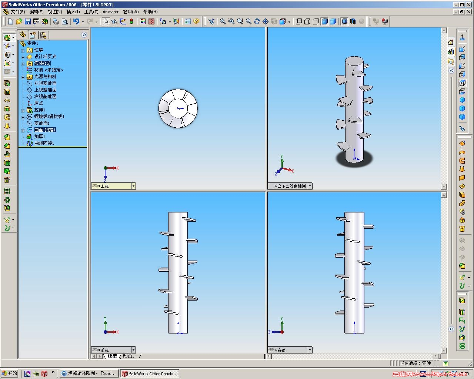This screenshot has width=474, height=379.
Task: Expand the 注解 tree node
Action: 23,50
